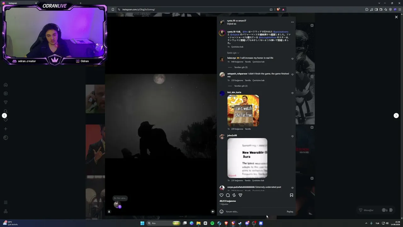Viewport: 403px width, 227px height.
Task: Like lmt_sim_karte's comment
Action: pos(292,93)
